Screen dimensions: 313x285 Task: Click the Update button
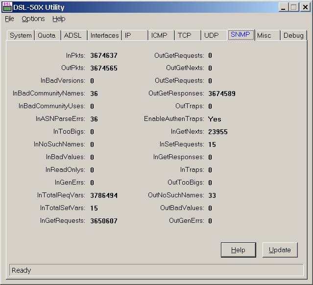(x=280, y=250)
